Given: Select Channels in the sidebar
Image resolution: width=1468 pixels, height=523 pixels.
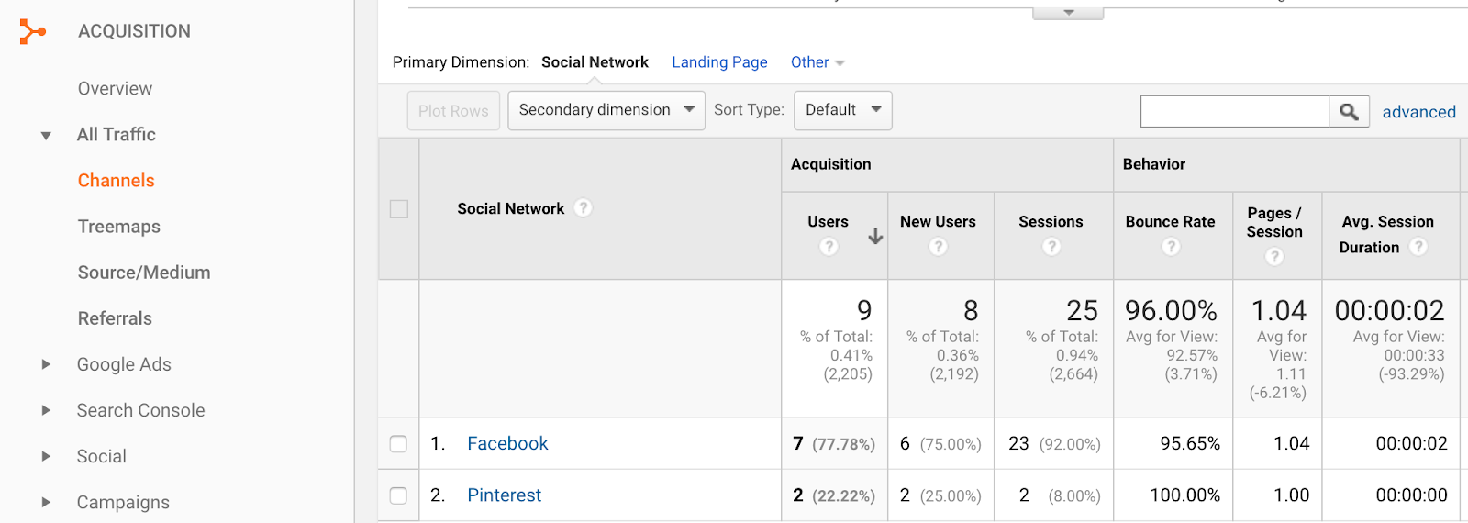Looking at the screenshot, I should [x=117, y=181].
